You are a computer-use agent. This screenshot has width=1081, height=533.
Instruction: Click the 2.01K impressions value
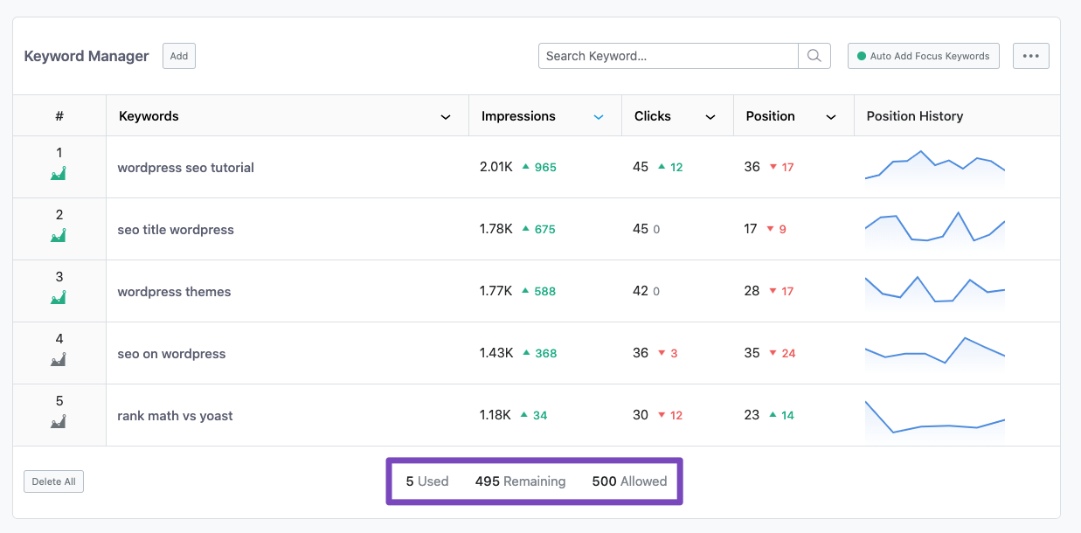[496, 167]
